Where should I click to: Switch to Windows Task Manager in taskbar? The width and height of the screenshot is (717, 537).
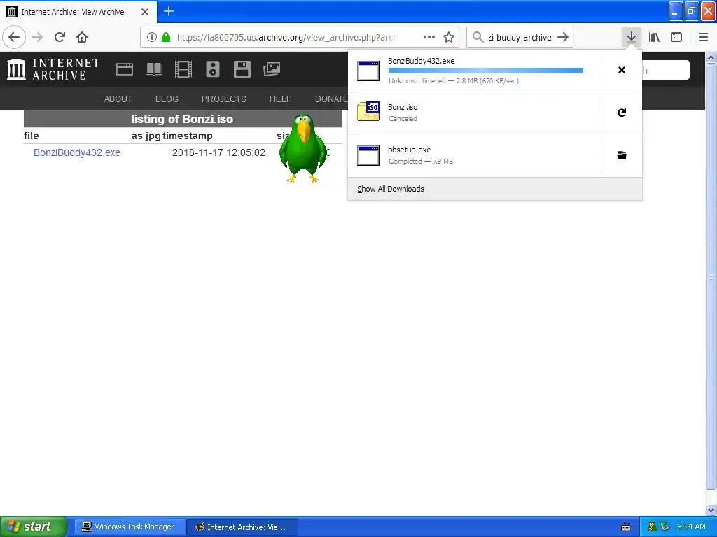[x=129, y=527]
